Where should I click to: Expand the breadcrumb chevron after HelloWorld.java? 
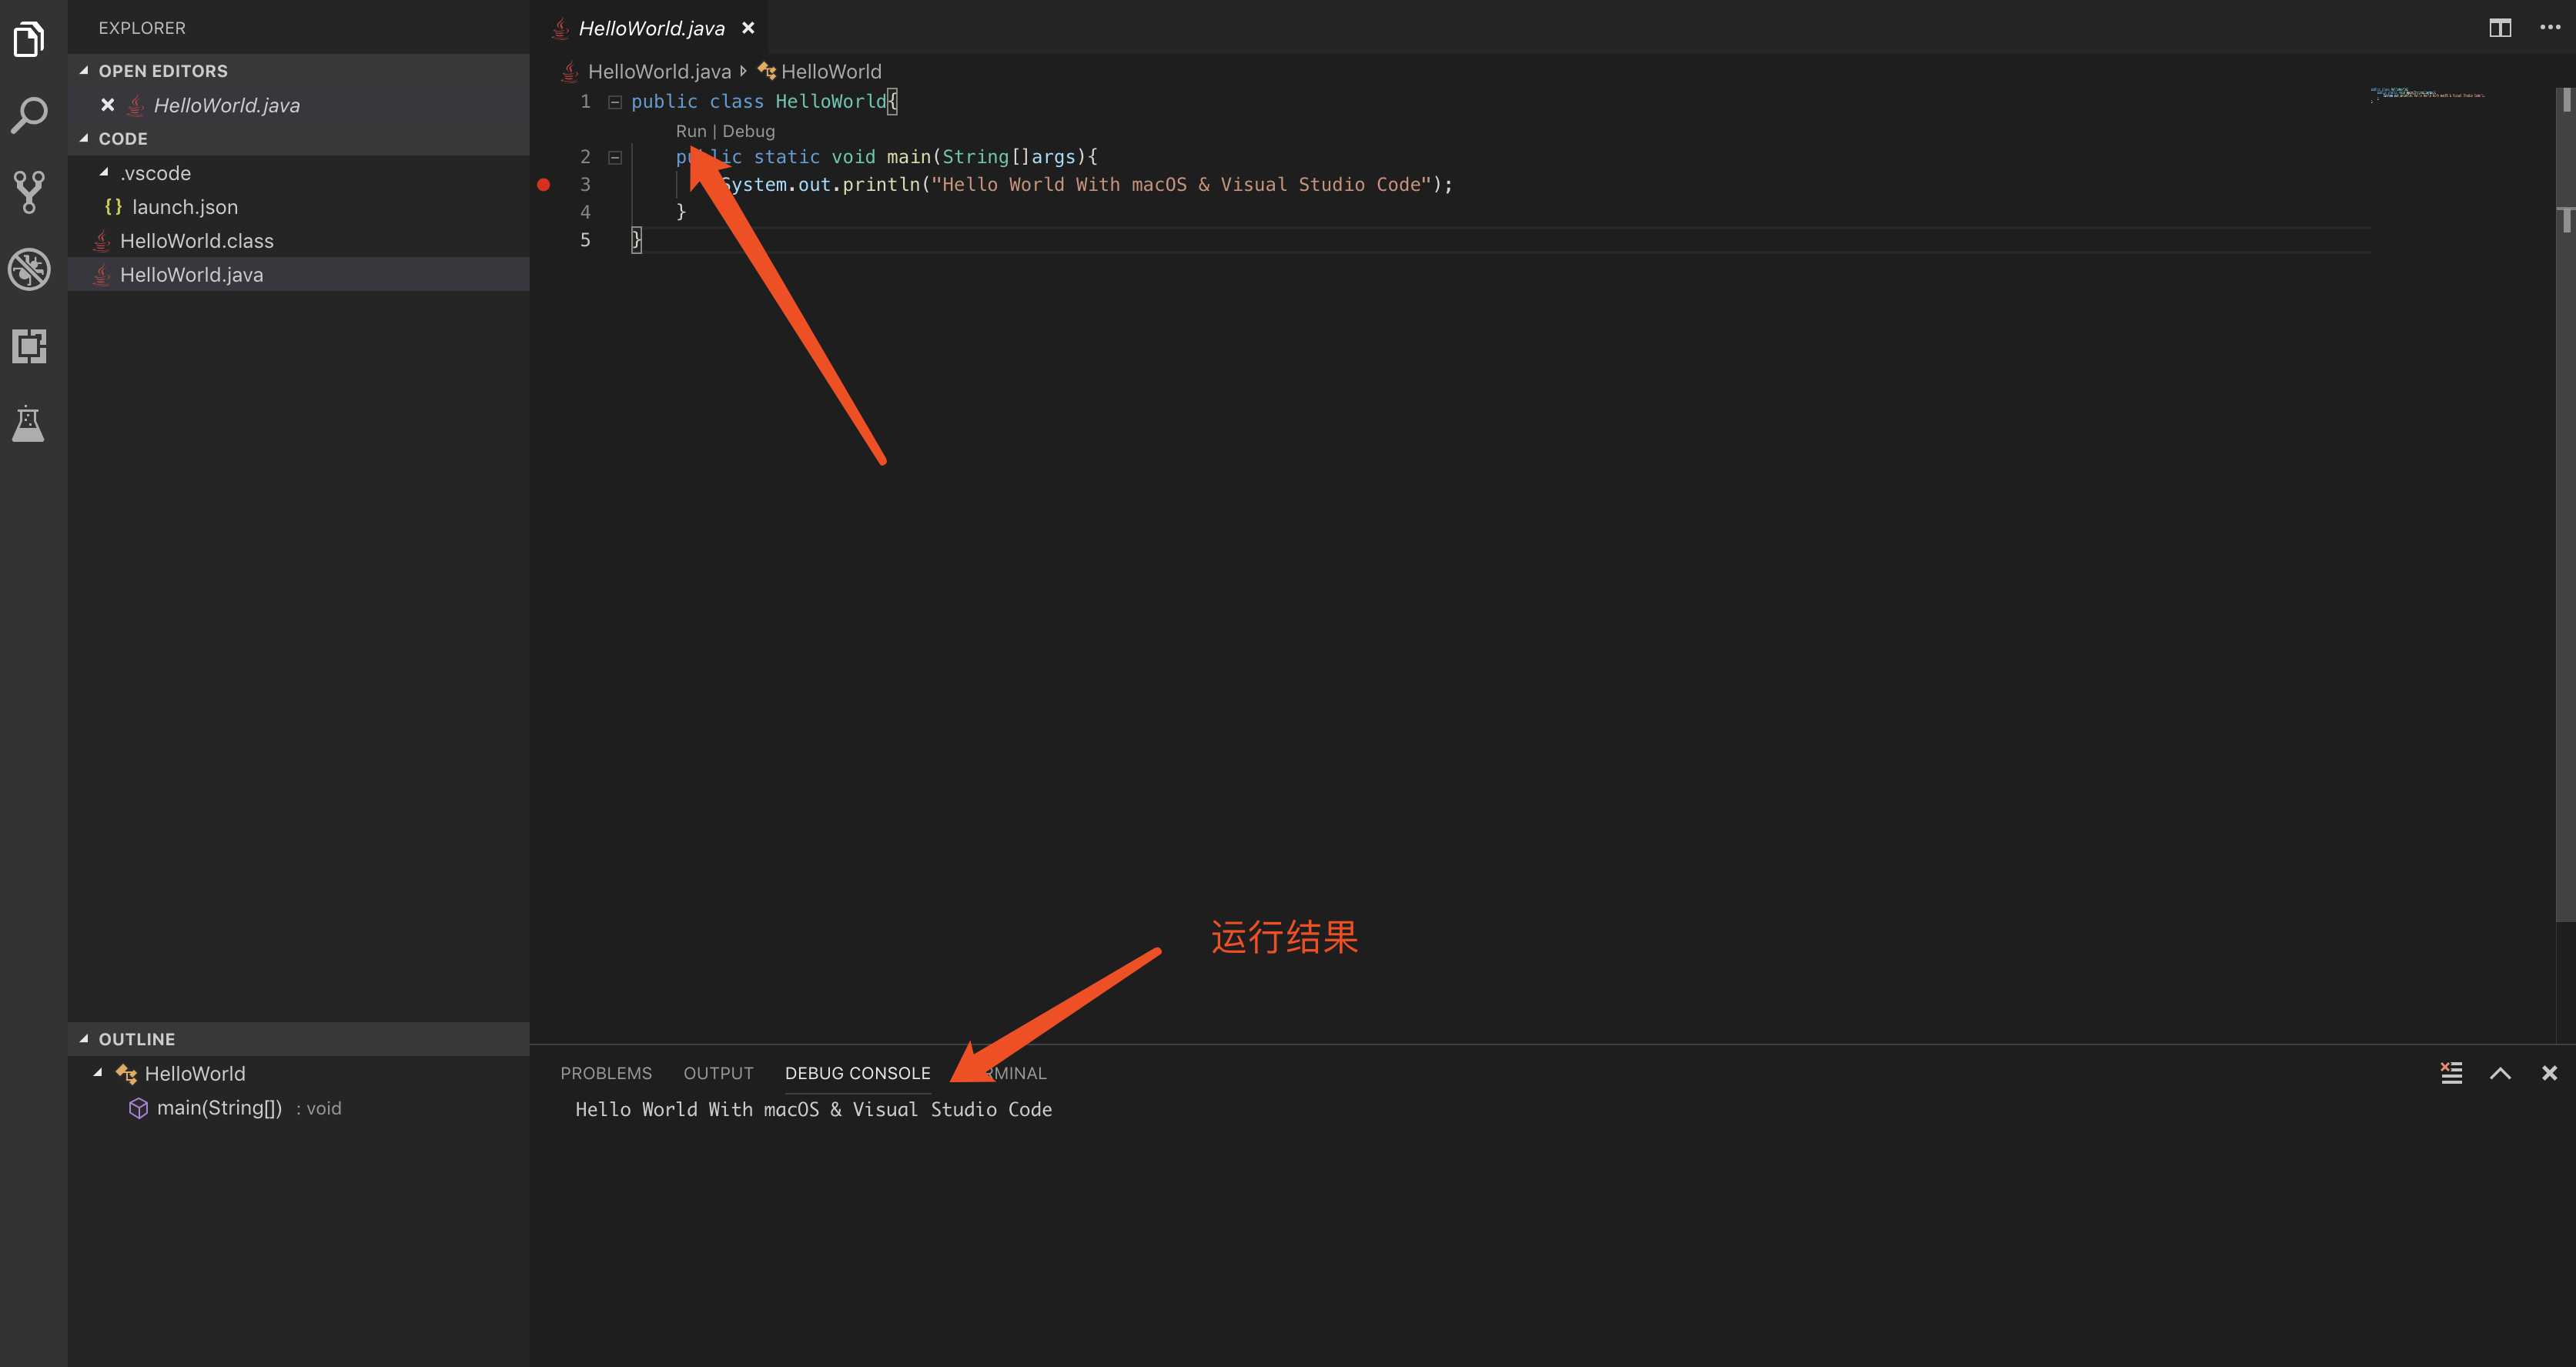click(x=743, y=71)
